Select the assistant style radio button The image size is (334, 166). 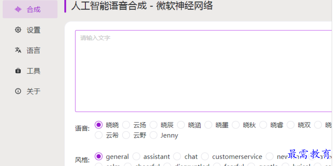pos(136,157)
